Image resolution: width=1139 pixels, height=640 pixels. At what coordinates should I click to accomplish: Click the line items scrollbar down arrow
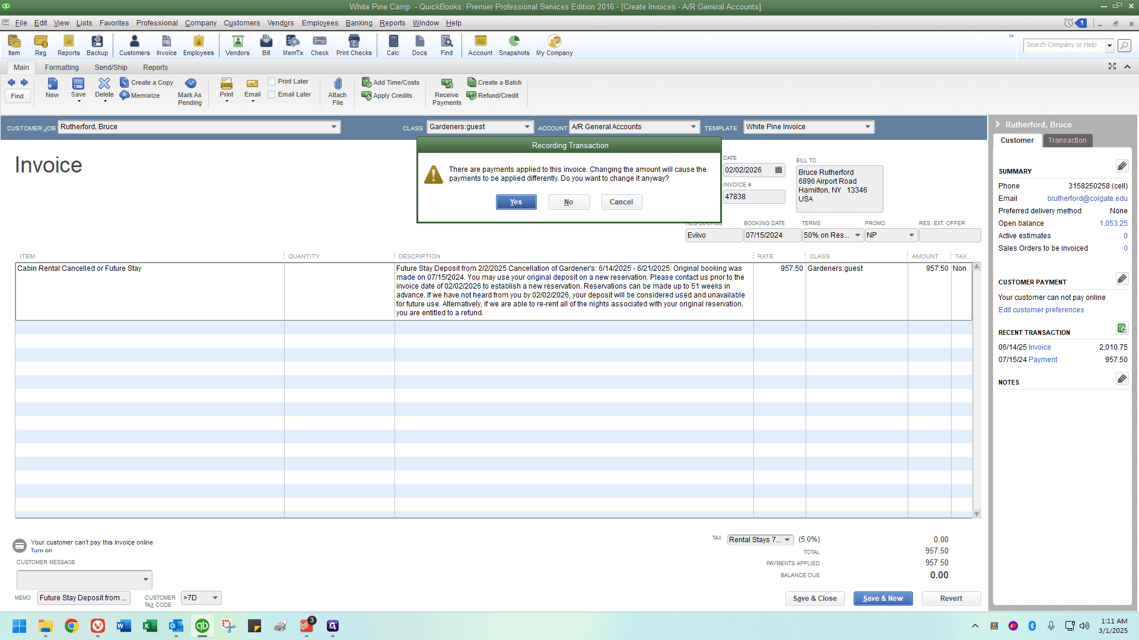[976, 514]
